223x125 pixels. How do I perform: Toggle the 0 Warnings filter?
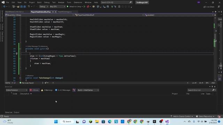[x=47, y=90]
